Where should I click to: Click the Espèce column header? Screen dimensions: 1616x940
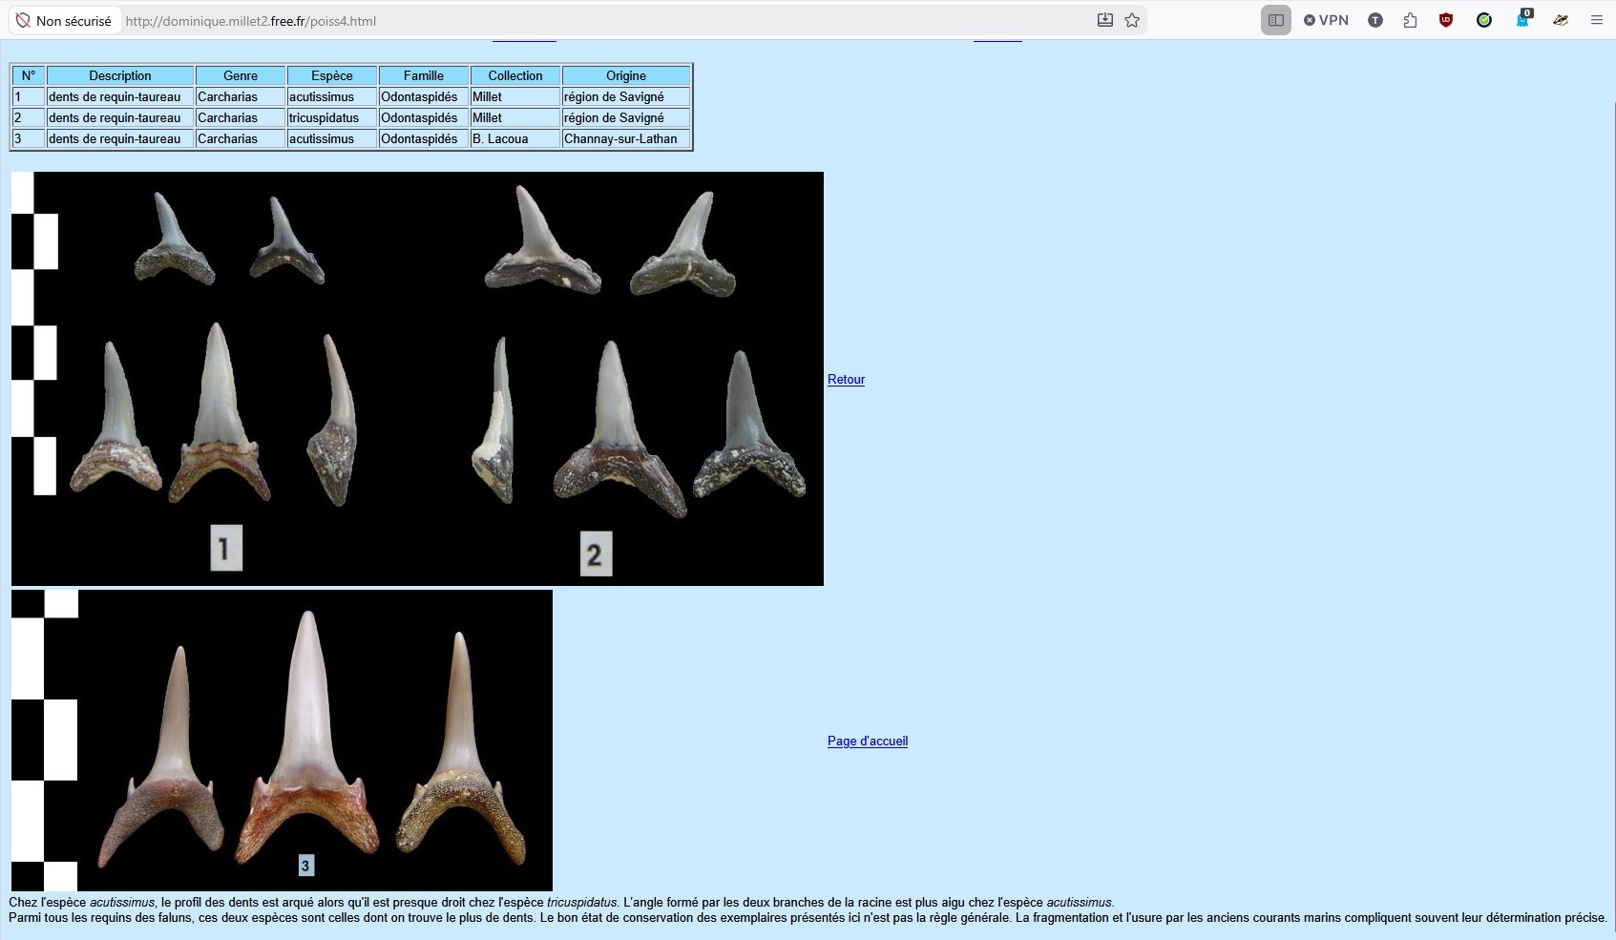pos(331,76)
